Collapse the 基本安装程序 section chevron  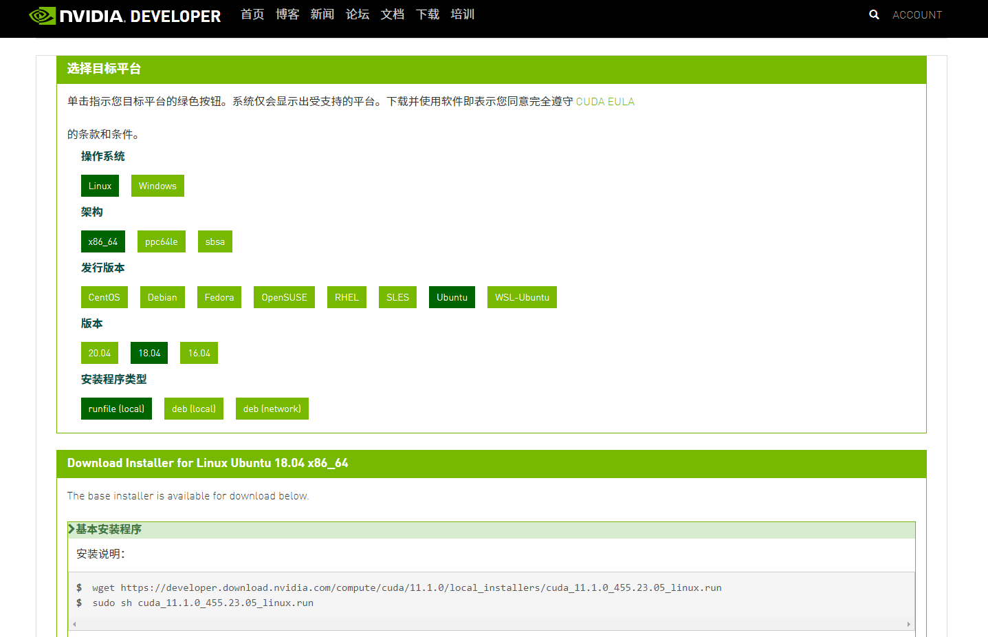click(x=72, y=529)
